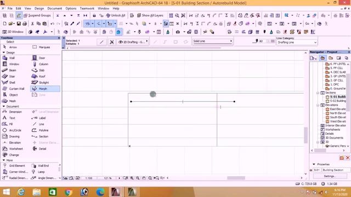
Task: Collapse the Document section of Toolbox
Action: (4, 106)
